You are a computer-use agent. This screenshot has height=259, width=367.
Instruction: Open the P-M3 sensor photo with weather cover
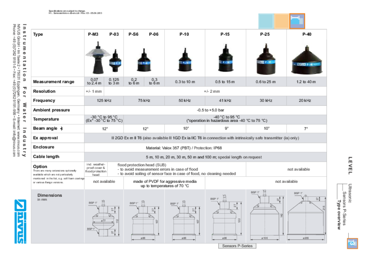point(97,57)
